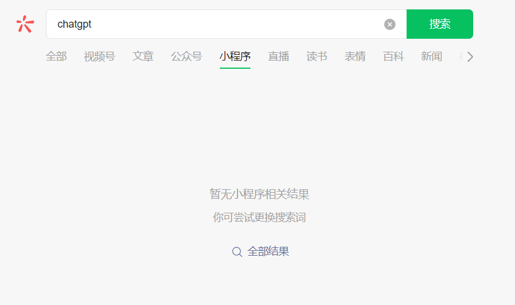The height and width of the screenshot is (305, 515).
Task: Click the magnifier icon beside 全部结果
Action: (x=237, y=252)
